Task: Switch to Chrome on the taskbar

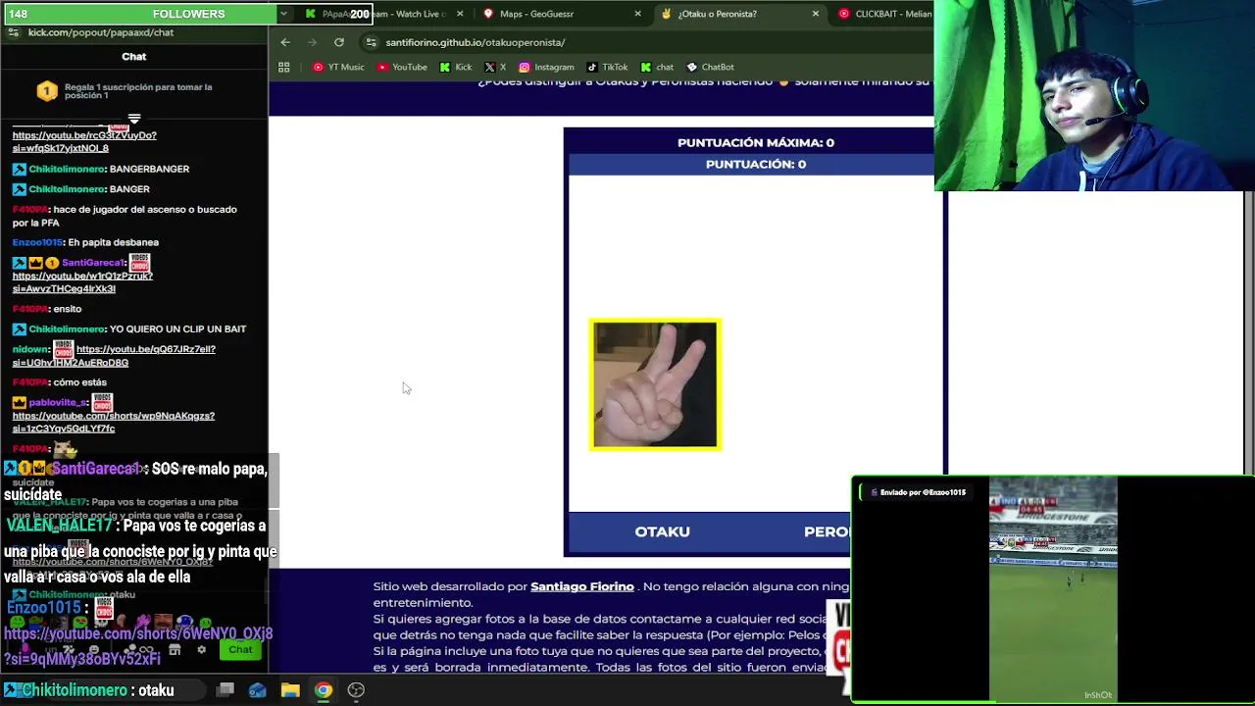Action: pos(323,689)
